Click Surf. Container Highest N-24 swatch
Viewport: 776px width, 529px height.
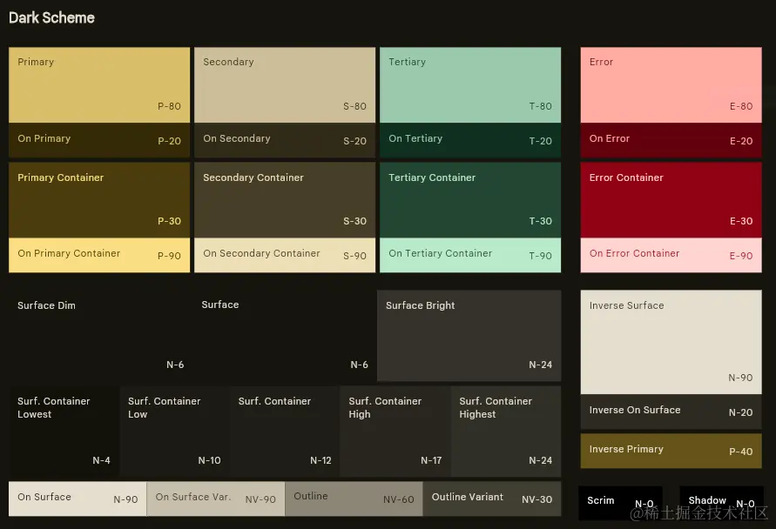(x=506, y=431)
